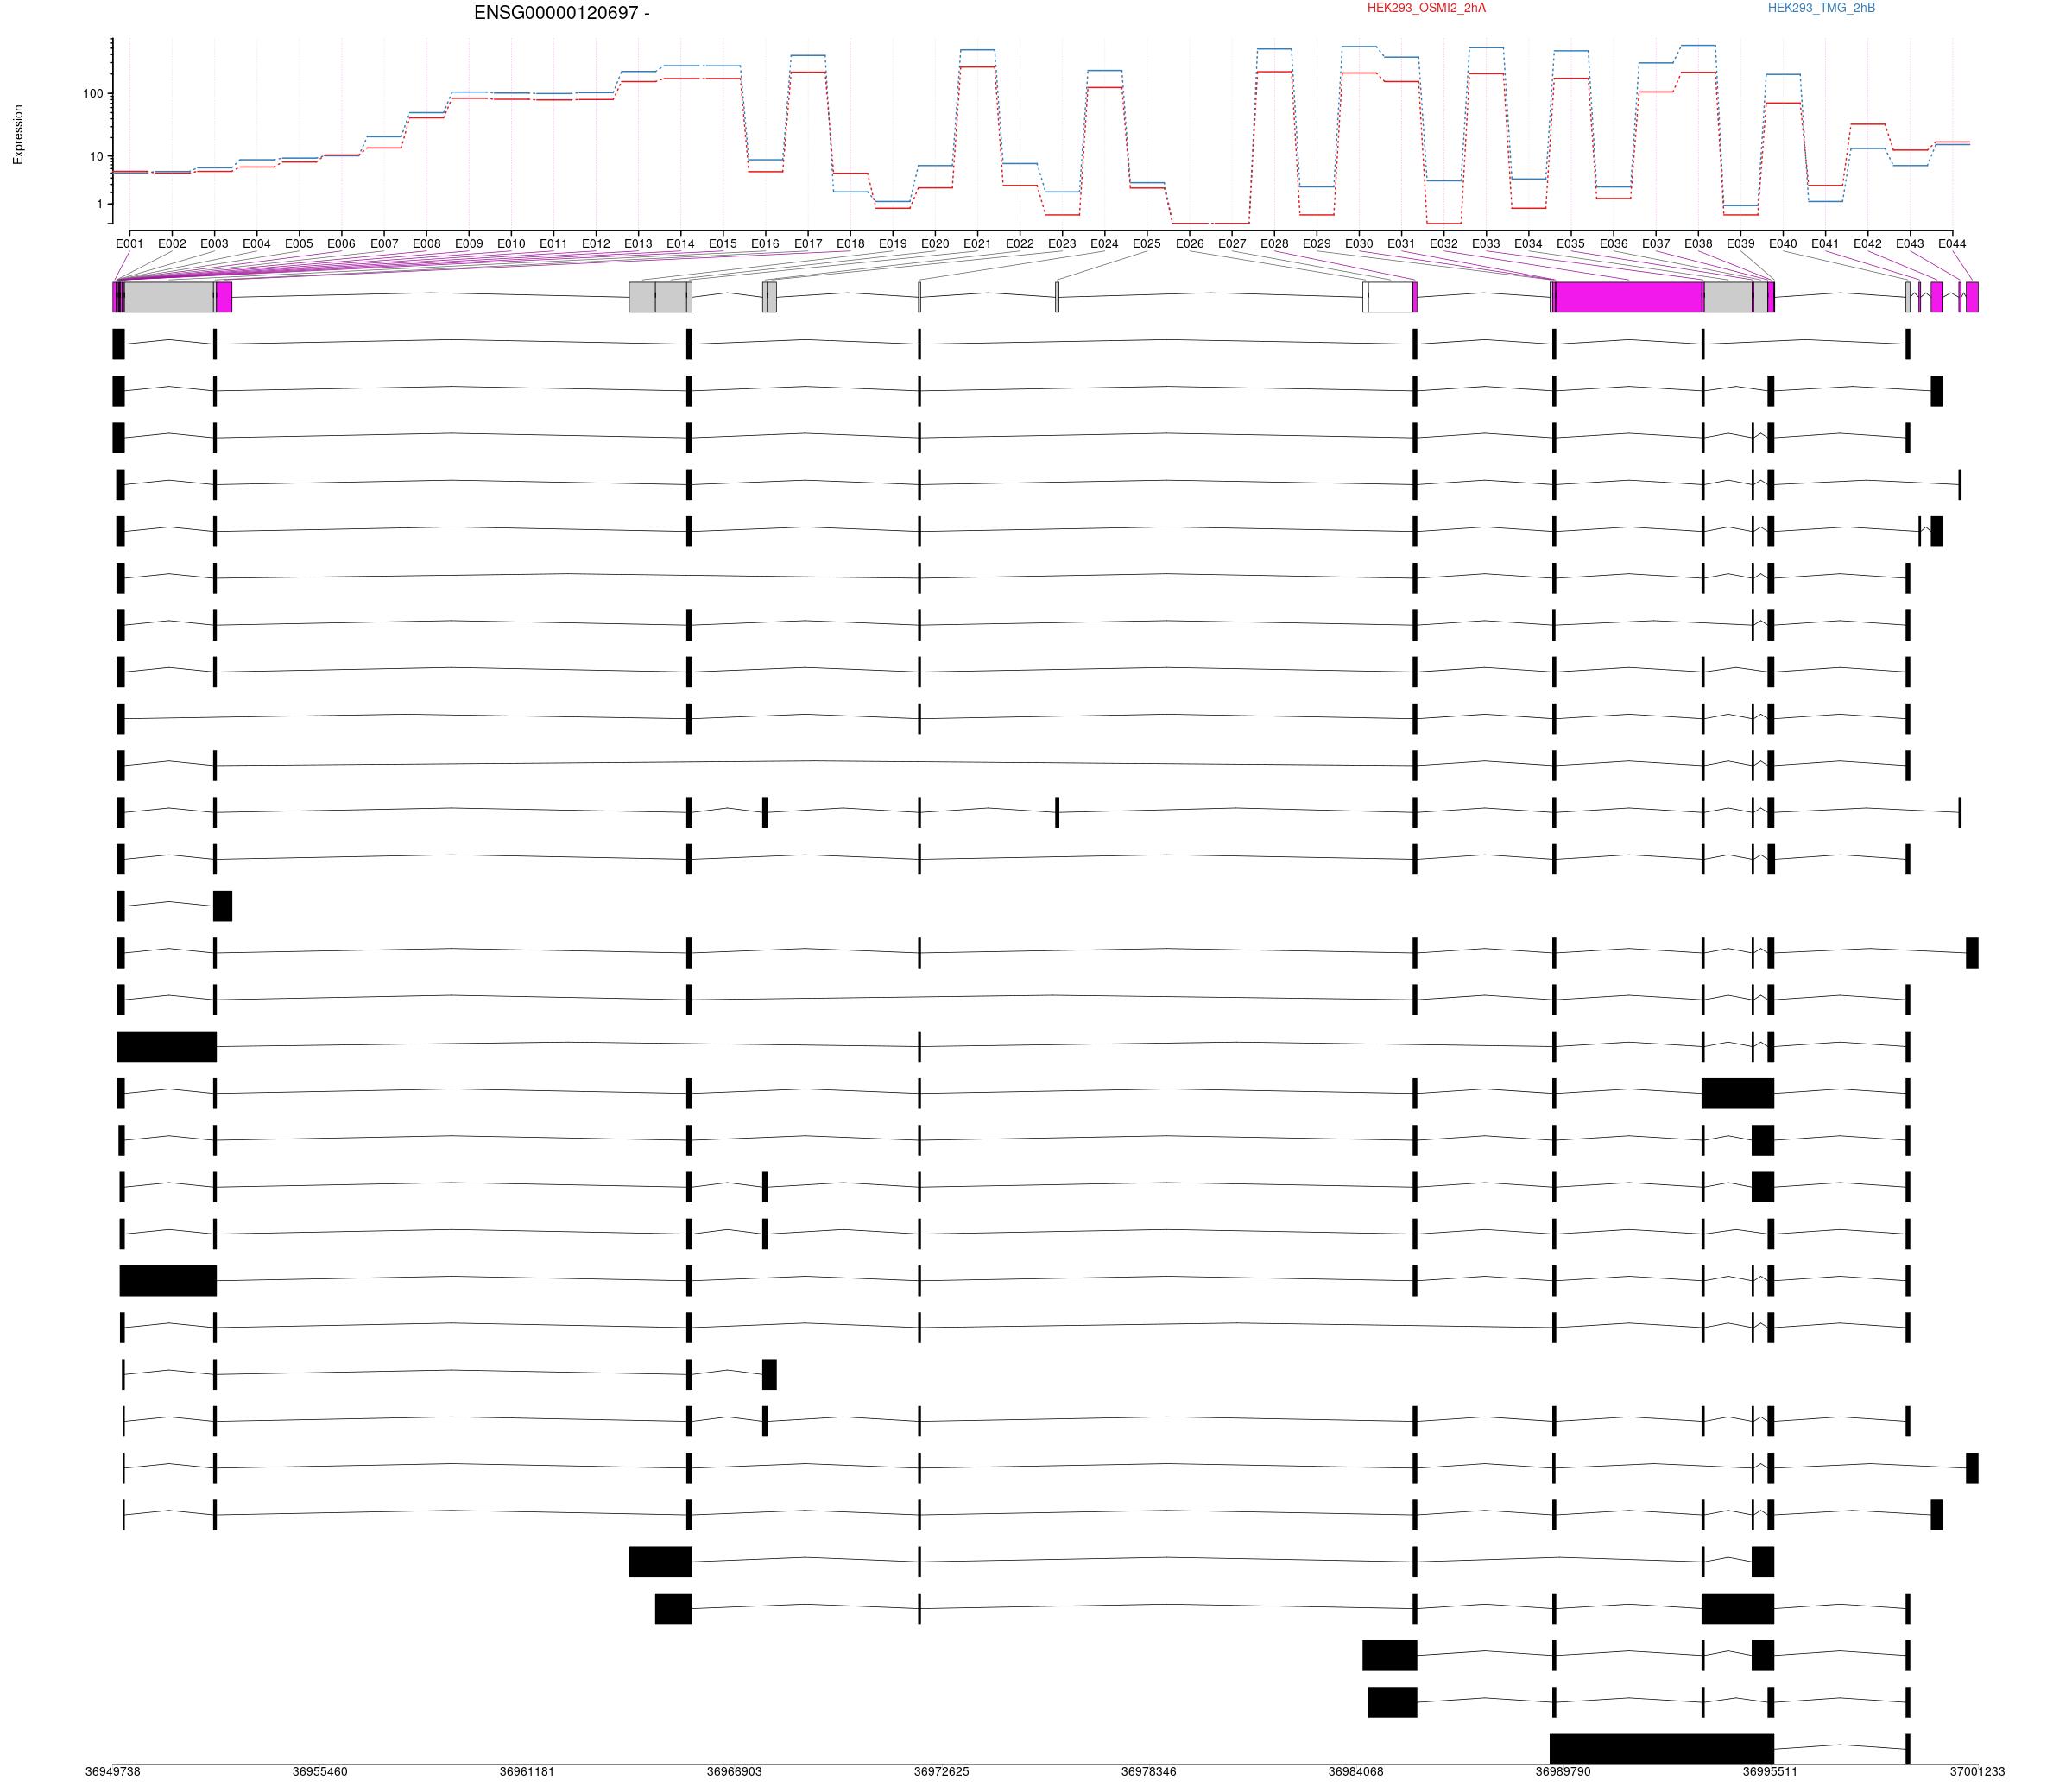This screenshot has width=2072, height=1786.
Task: Click genomic coordinate 37001233
Action: [1977, 1771]
